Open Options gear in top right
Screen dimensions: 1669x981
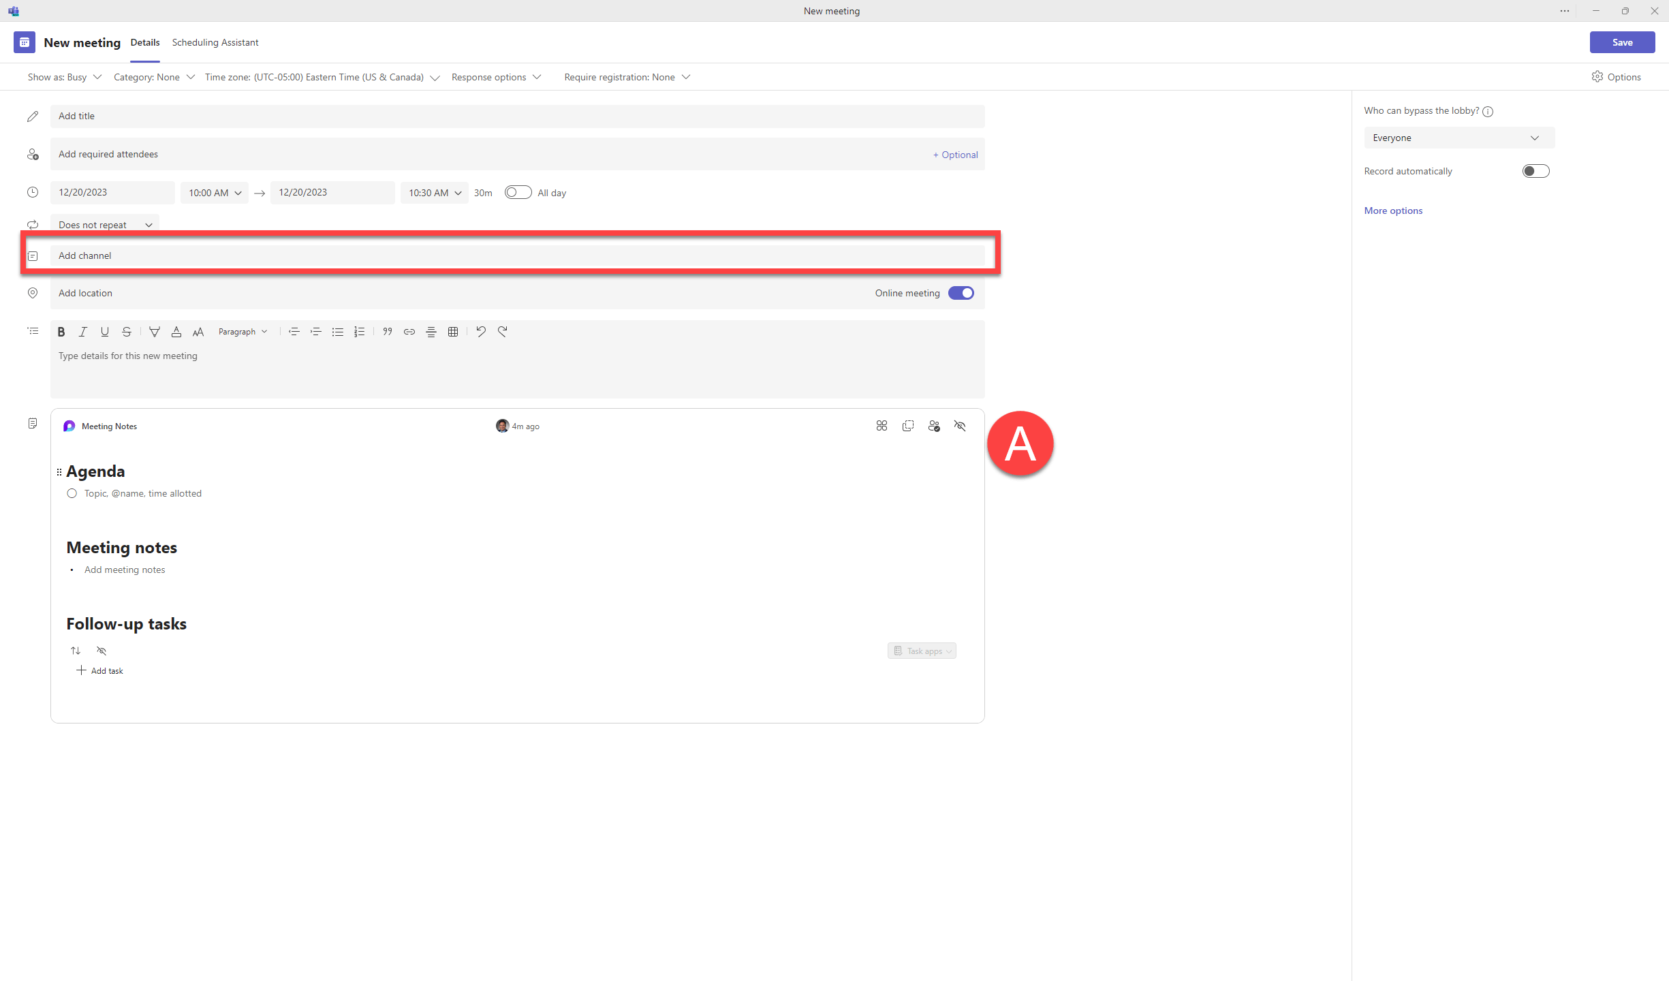(1617, 77)
